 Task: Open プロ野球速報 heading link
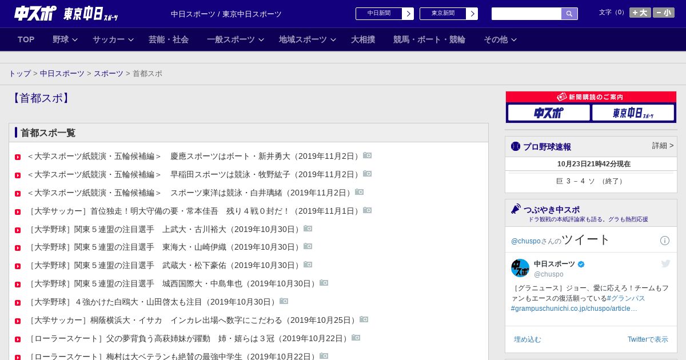pos(547,147)
